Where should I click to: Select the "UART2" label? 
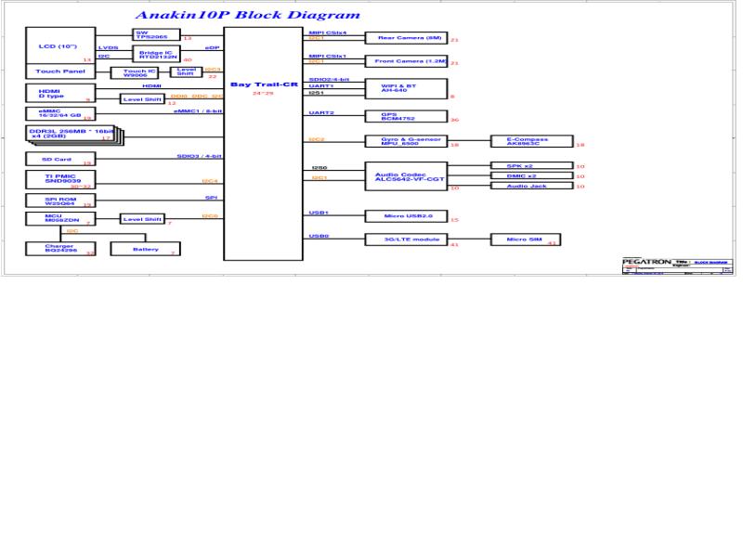click(x=321, y=112)
